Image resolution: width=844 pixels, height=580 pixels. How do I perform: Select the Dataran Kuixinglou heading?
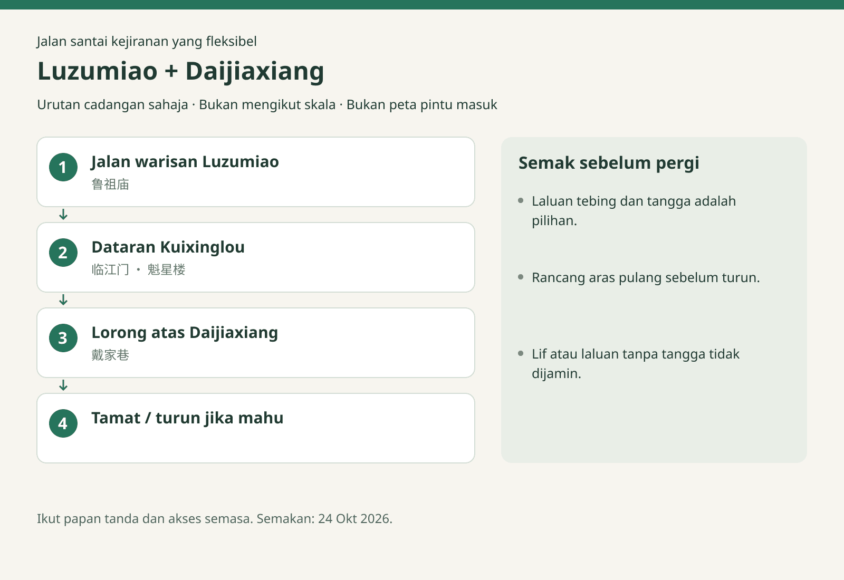pos(168,247)
